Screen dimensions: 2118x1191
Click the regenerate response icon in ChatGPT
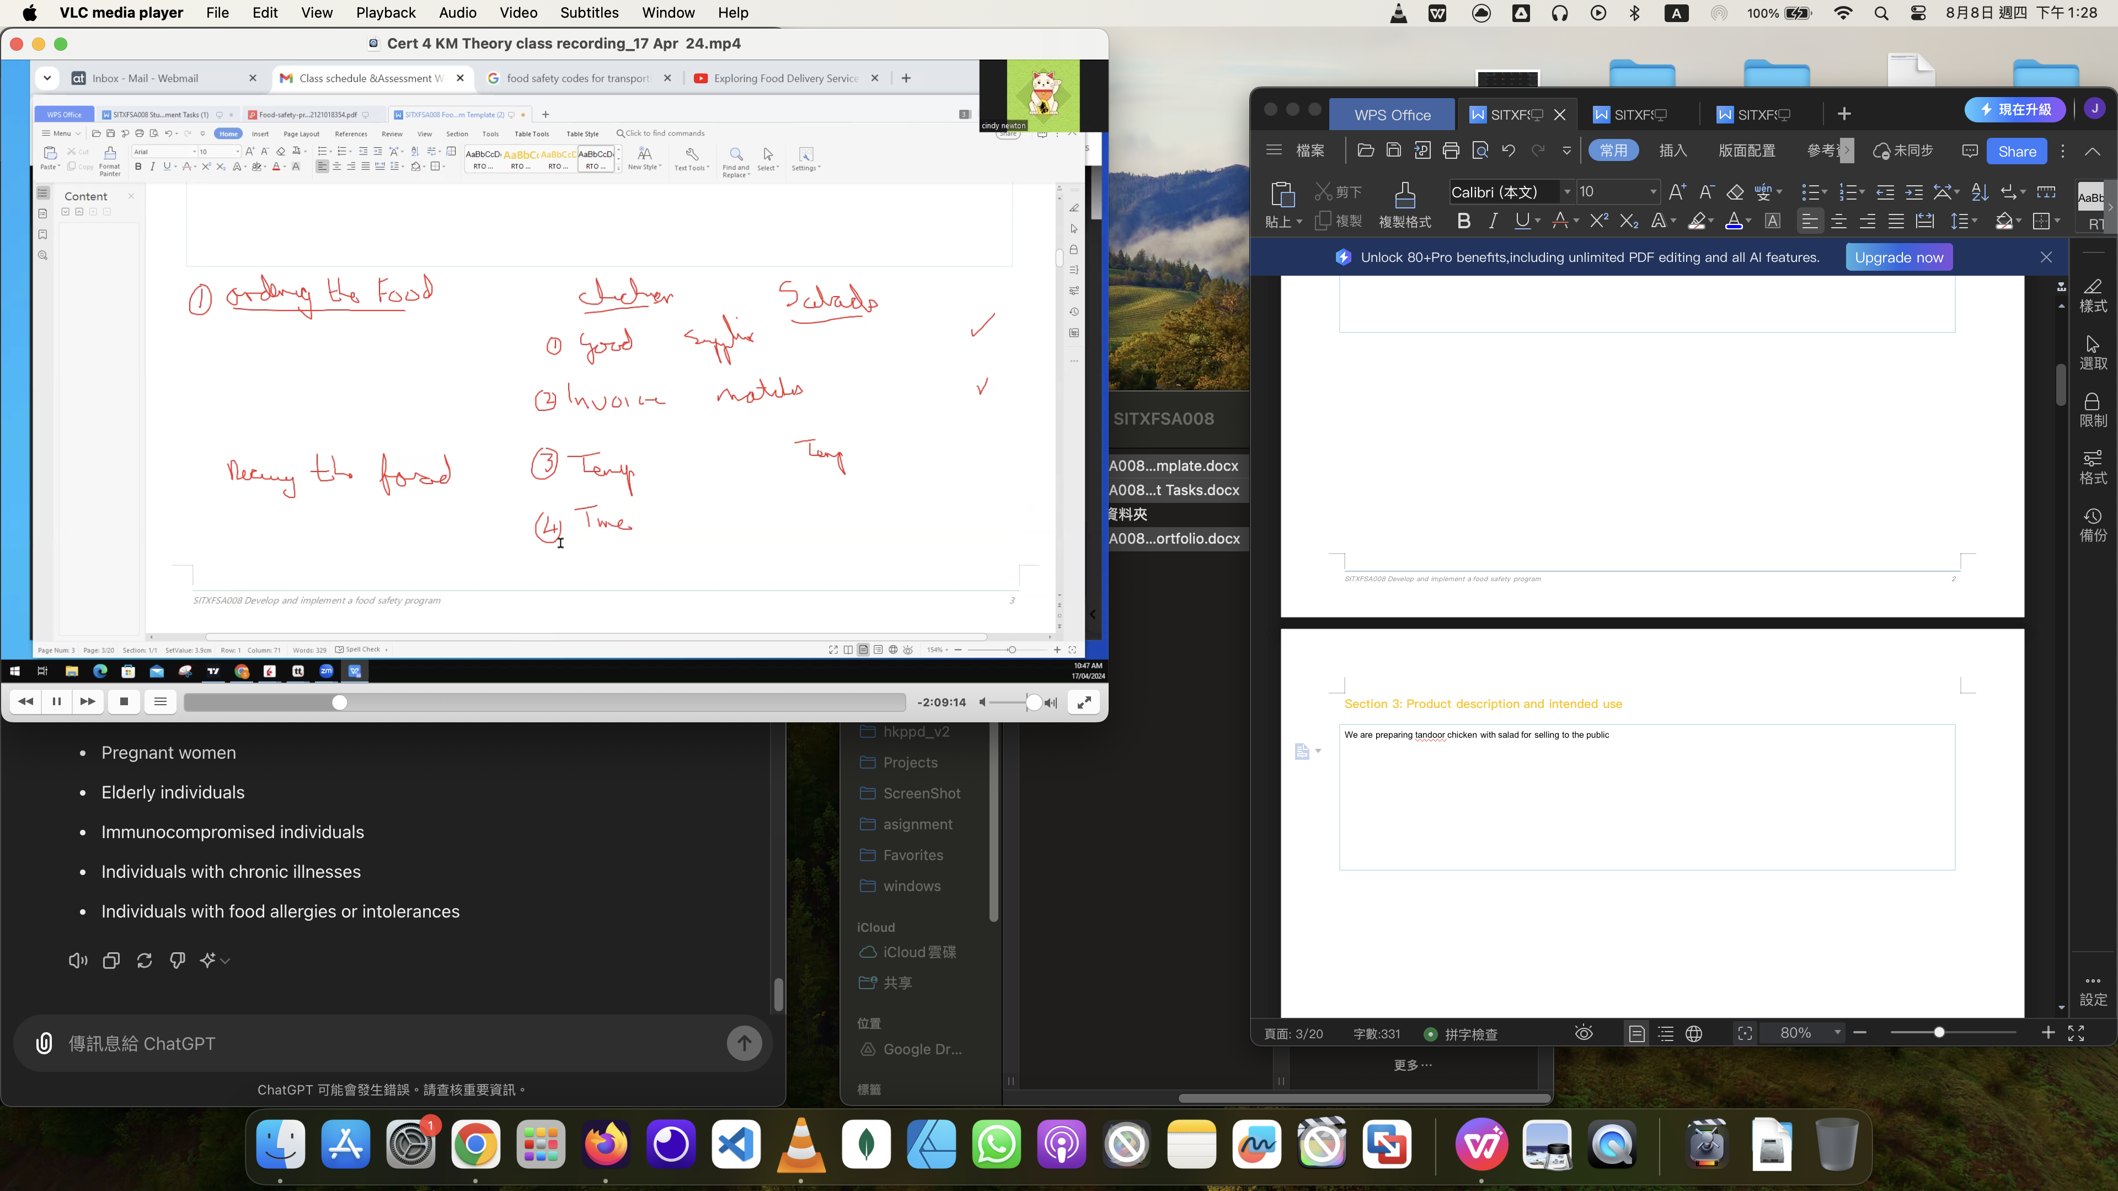click(x=144, y=960)
